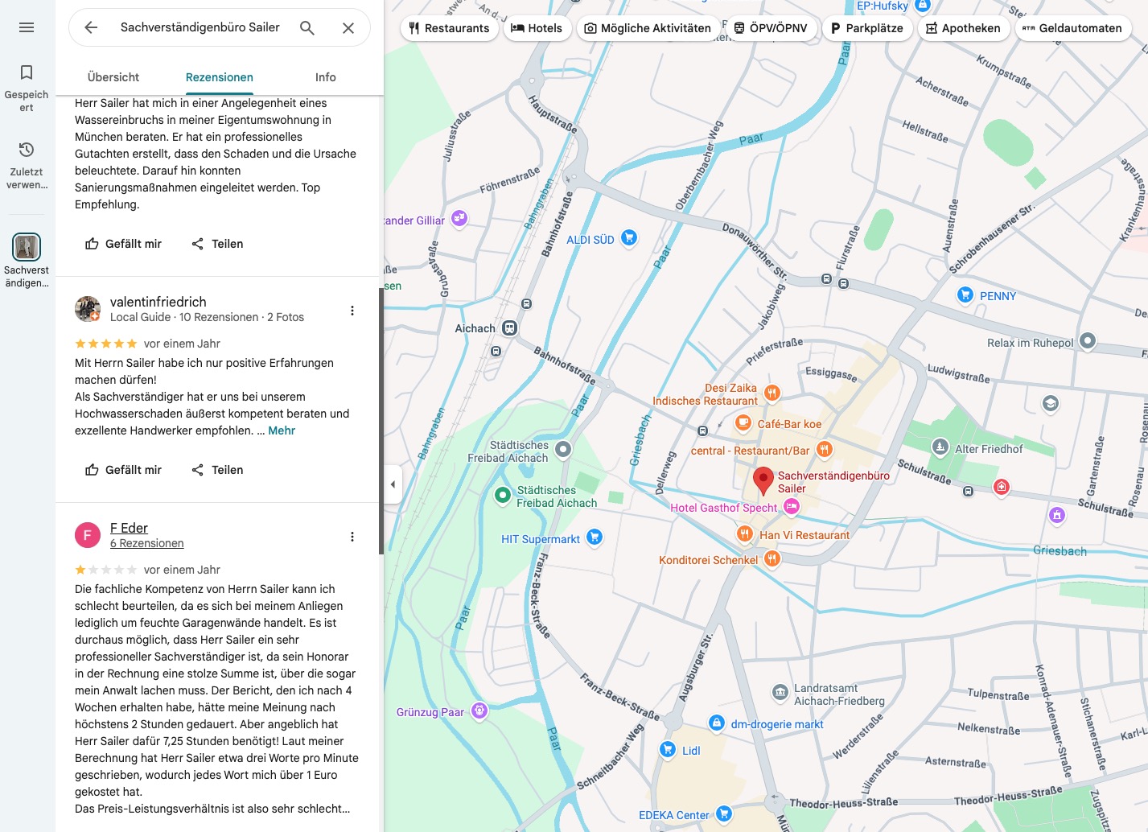Click the Aichach train station icon
The height and width of the screenshot is (832, 1148).
(x=509, y=328)
